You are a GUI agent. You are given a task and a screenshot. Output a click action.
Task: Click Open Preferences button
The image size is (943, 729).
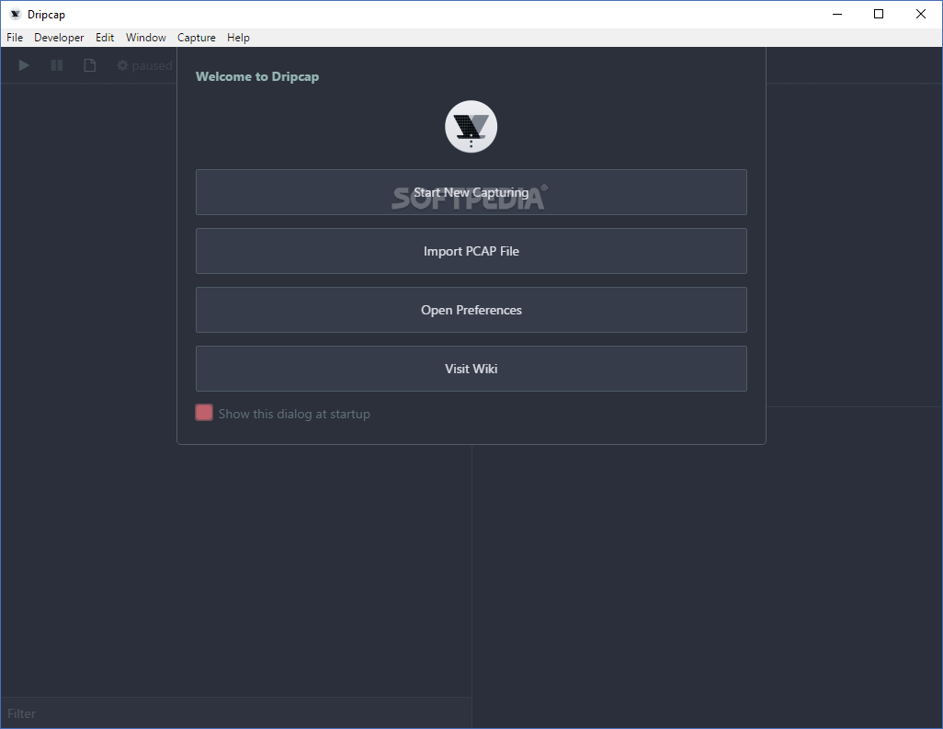coord(471,310)
